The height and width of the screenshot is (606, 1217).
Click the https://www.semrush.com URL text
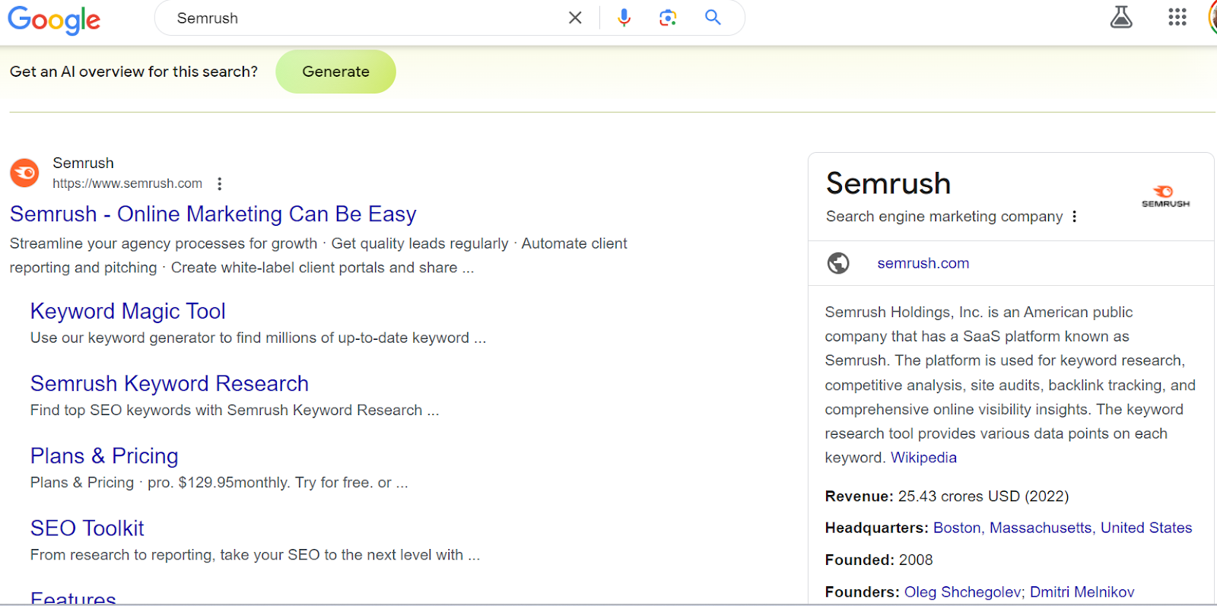point(127,183)
